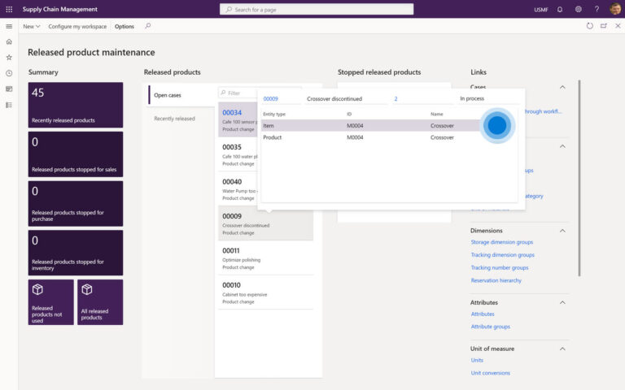The image size is (625, 390).
Task: Open the settings gear icon
Action: click(578, 9)
